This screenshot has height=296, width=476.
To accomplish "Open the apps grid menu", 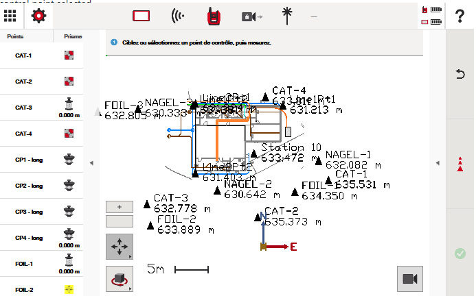I will (10, 15).
